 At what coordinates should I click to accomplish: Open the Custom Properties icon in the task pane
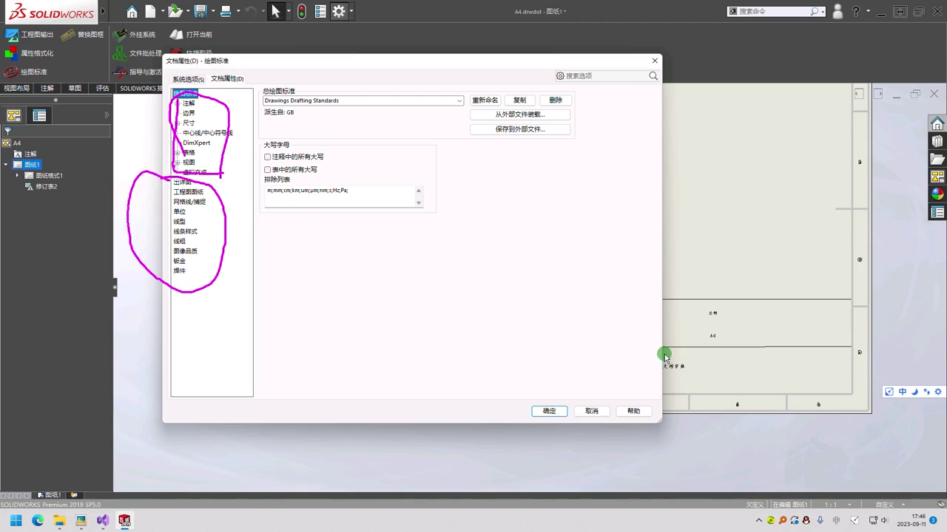pos(937,212)
